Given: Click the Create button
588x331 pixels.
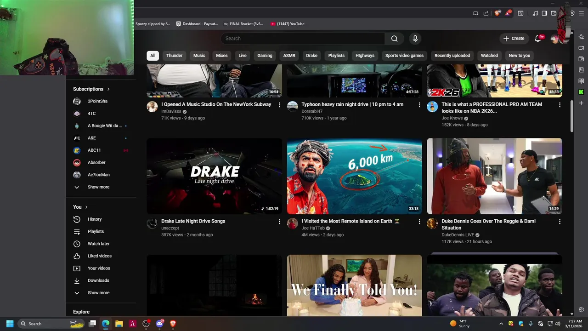Looking at the screenshot, I should [x=514, y=39].
